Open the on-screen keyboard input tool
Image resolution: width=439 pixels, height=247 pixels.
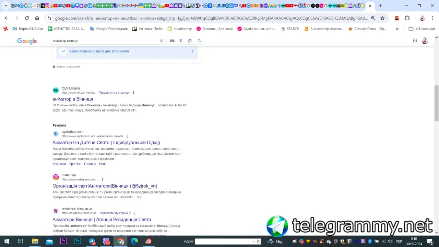(x=172, y=41)
